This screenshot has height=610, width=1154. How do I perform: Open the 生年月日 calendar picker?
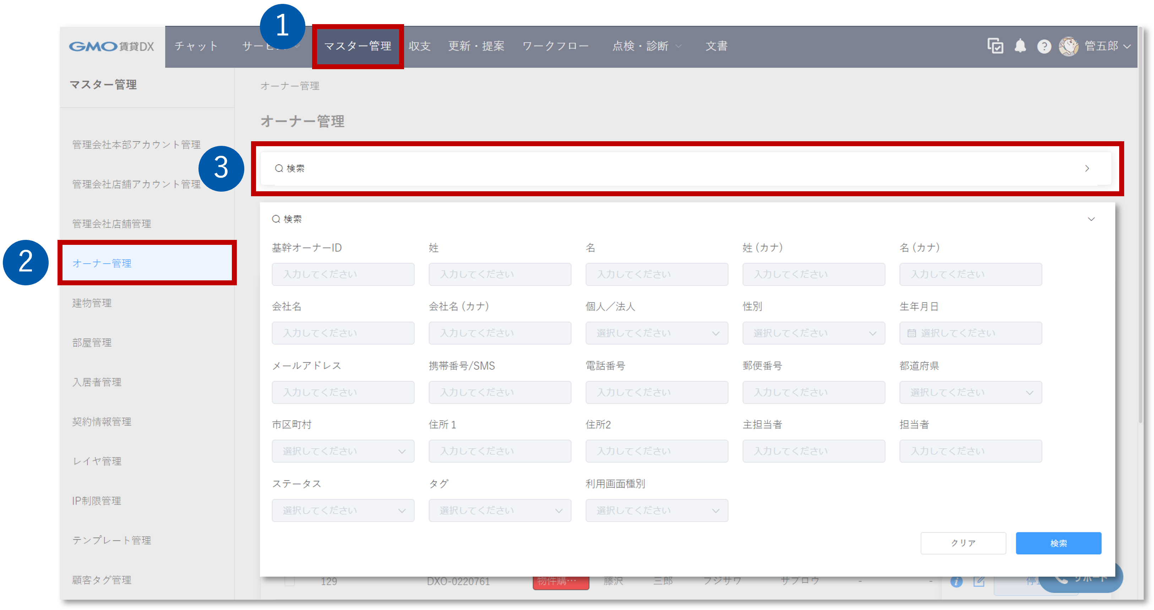[x=911, y=333]
